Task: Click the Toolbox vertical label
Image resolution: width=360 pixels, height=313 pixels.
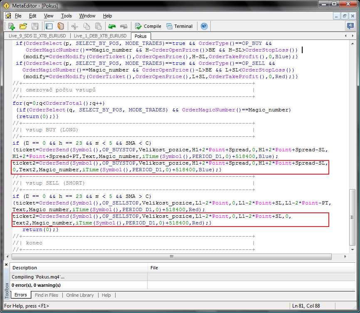Action: tap(6, 291)
